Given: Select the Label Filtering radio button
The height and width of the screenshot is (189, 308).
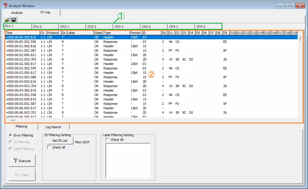Looking at the screenshot, I should [11, 149].
